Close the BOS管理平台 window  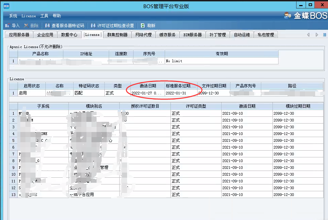[x=322, y=5]
